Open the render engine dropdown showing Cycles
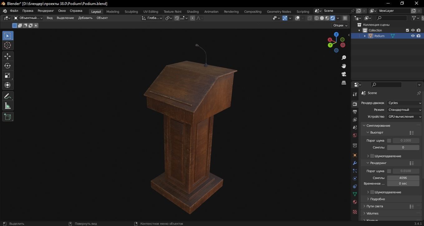This screenshot has width=424, height=226. [404, 103]
